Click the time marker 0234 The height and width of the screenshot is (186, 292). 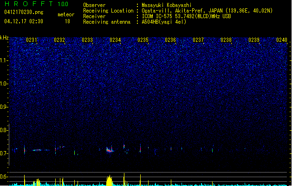(115, 40)
